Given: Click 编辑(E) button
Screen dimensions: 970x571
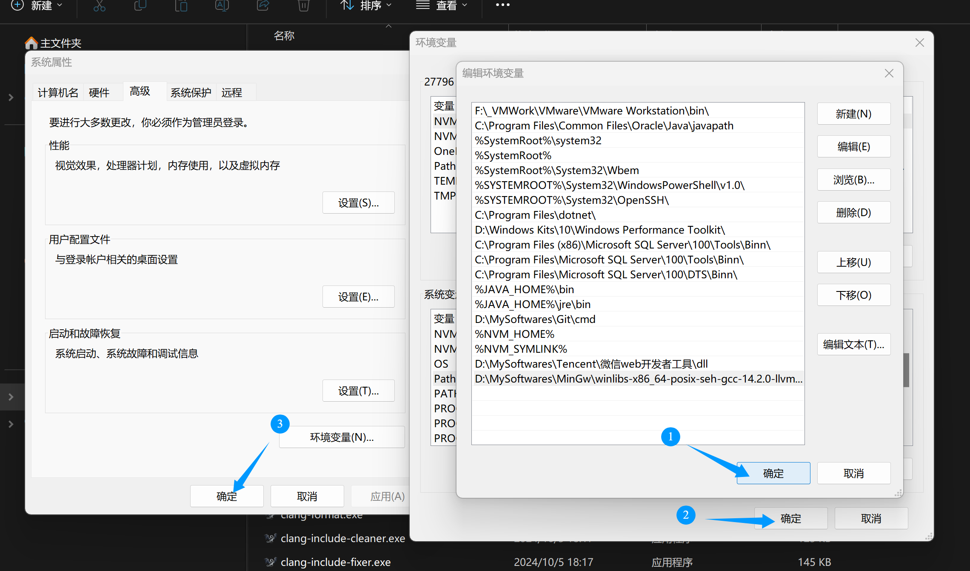Looking at the screenshot, I should pyautogui.click(x=854, y=146).
